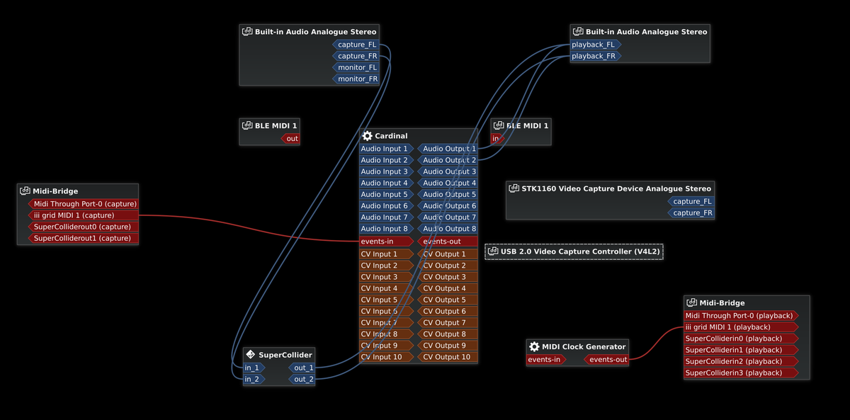Select SuperCollider out_2 port
This screenshot has height=420, width=850.
pos(302,379)
